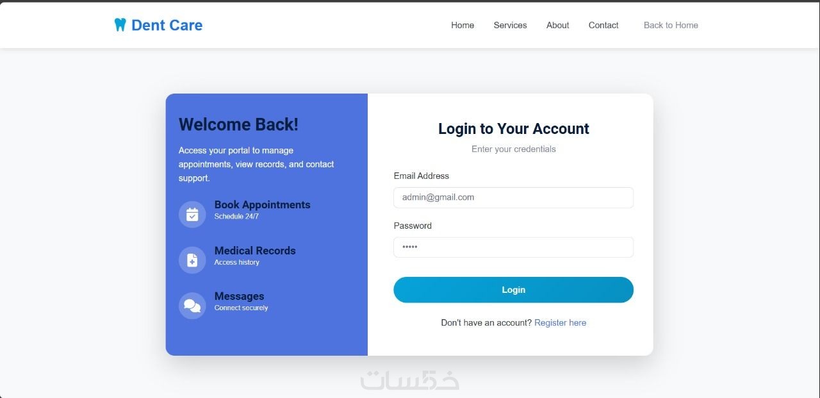Click the Email Address label
This screenshot has width=820, height=398.
coord(421,176)
